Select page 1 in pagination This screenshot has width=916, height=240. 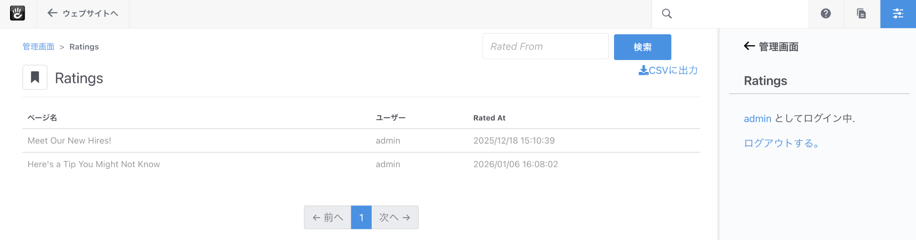361,218
